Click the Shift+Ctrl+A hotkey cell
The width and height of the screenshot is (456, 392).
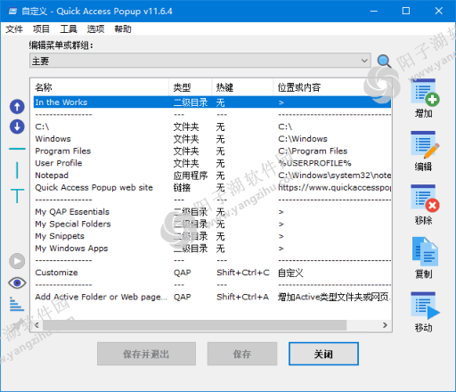point(242,297)
